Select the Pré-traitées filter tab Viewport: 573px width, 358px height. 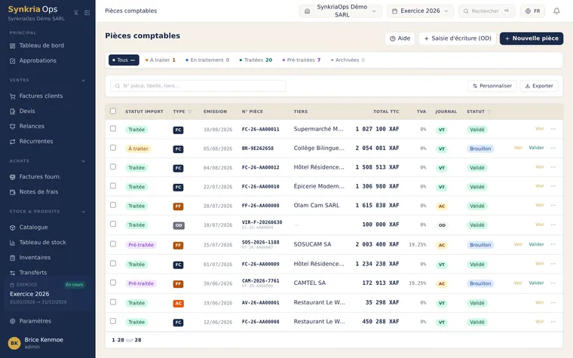click(302, 60)
